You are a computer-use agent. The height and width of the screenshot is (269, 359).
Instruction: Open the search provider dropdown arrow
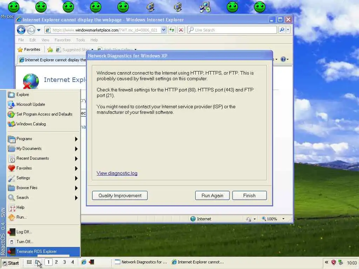288,30
